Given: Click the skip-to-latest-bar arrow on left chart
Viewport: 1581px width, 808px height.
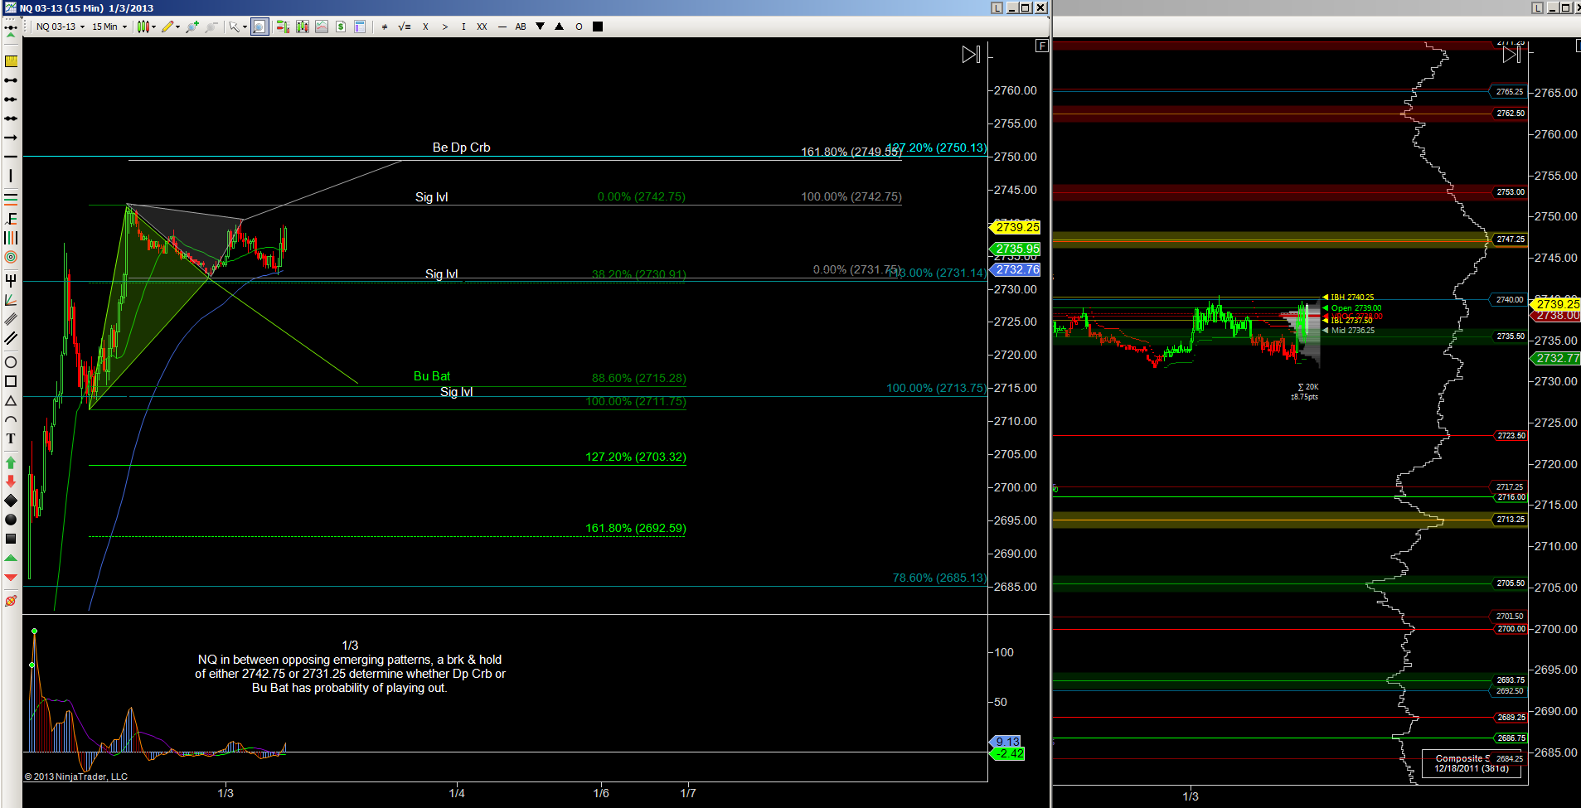Looking at the screenshot, I should [x=971, y=55].
